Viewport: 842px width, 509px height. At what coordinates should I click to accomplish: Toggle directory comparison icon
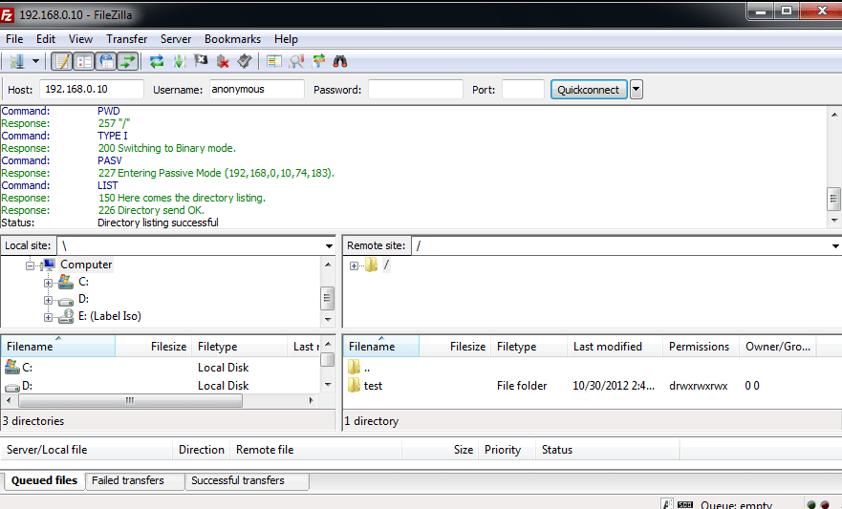[x=296, y=61]
